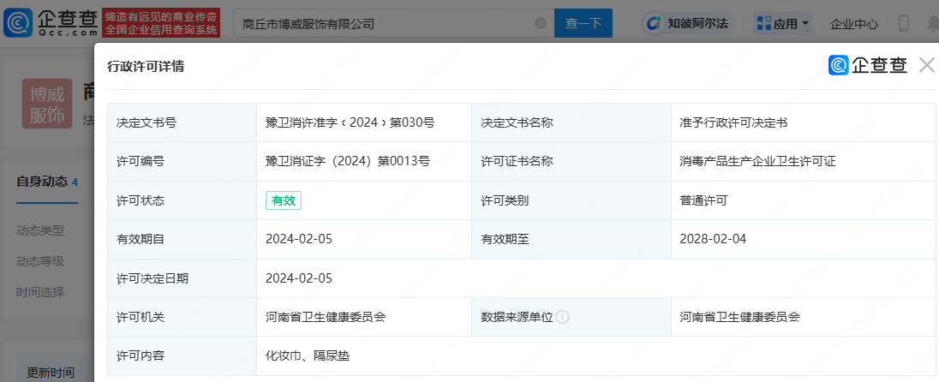Image resolution: width=939 pixels, height=382 pixels.
Task: Click the red slogan banner beside the logo
Action: pos(161,24)
